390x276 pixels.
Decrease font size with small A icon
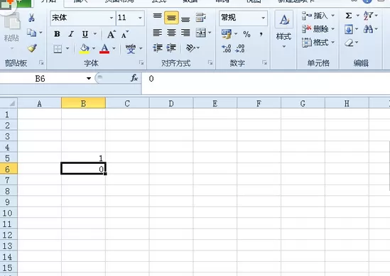(125, 34)
